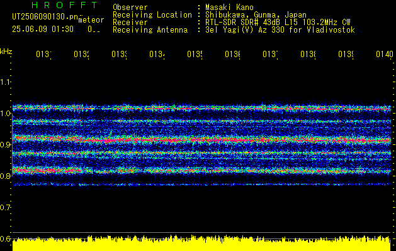This screenshot has width=396, height=251.
Task: Select the observer name Masaki Kano
Action: [x=229, y=8]
